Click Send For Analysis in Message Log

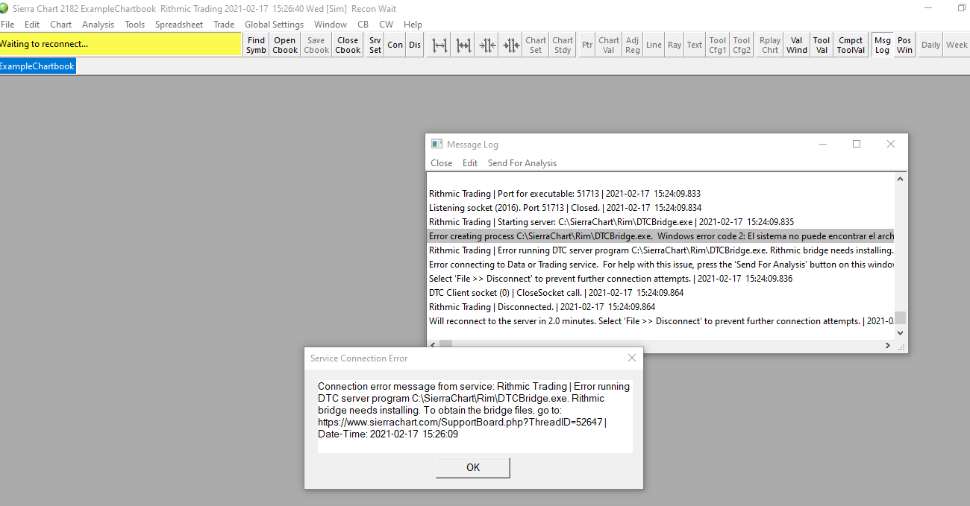point(522,163)
